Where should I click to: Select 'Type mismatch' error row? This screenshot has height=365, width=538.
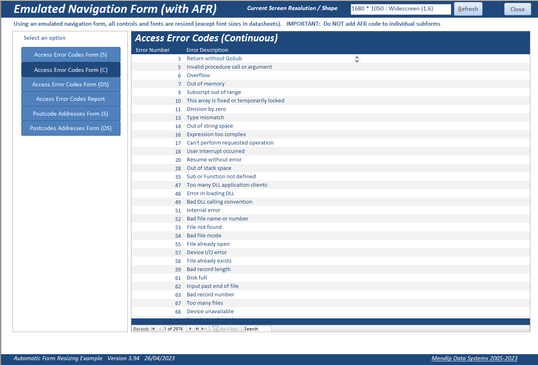click(x=330, y=118)
